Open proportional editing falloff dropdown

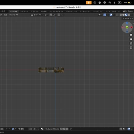63,15
